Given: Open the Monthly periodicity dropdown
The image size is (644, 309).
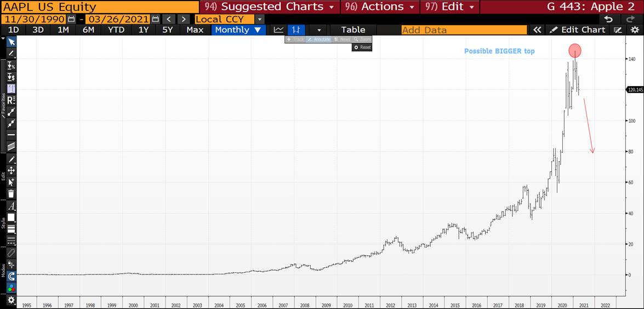Looking at the screenshot, I should (x=238, y=30).
